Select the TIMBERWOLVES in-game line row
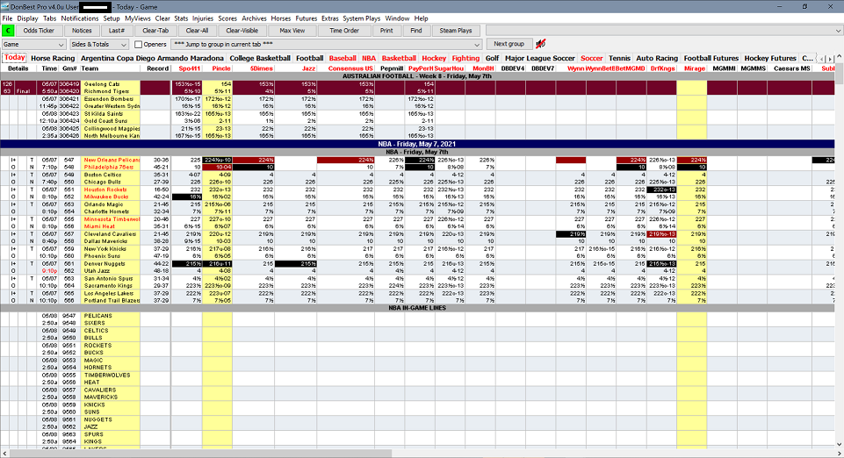Viewport: 844px width, 458px height. pos(112,376)
